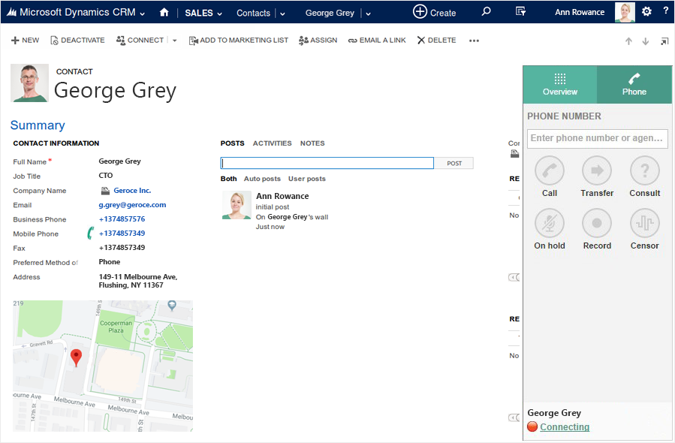Open the more commands ellipsis

coord(474,41)
